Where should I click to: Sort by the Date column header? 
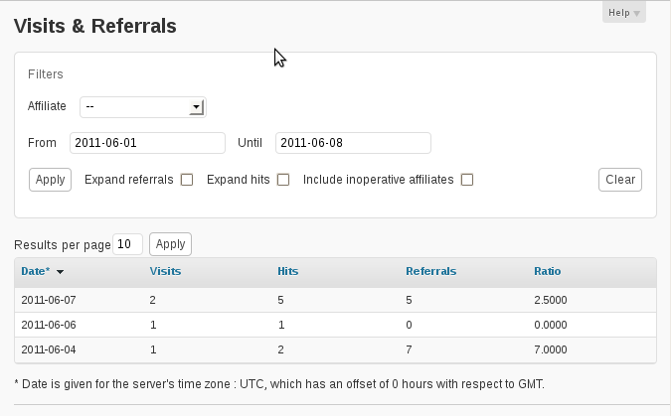36,271
